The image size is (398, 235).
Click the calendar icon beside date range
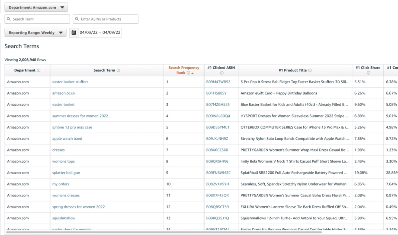(x=74, y=32)
